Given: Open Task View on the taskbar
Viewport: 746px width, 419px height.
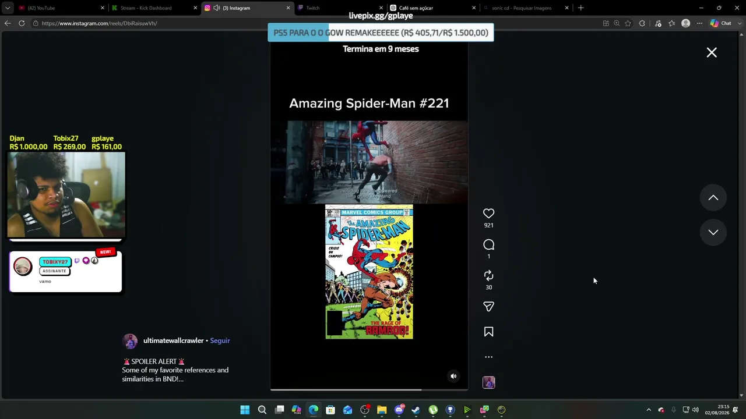Looking at the screenshot, I should click(280, 410).
